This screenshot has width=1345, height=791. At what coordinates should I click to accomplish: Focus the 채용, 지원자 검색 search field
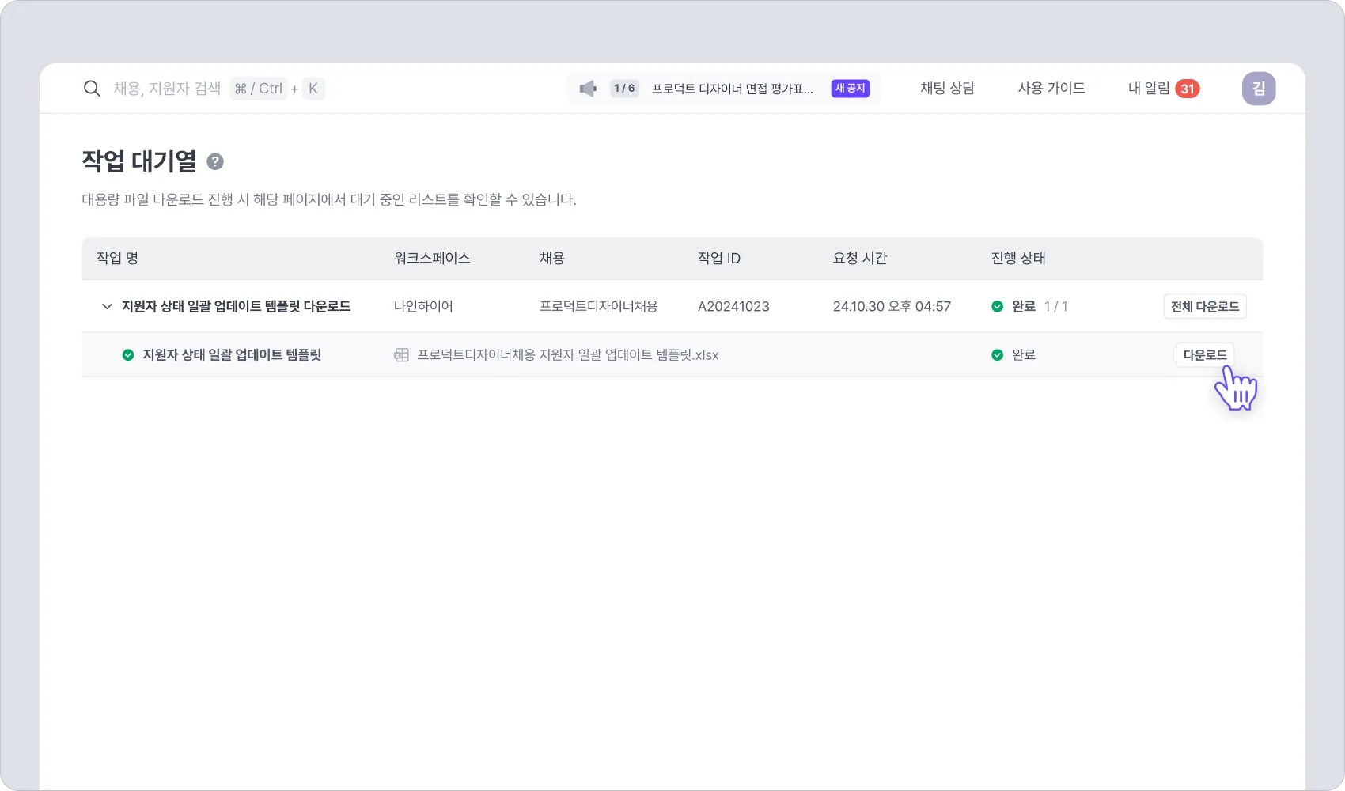coord(167,89)
